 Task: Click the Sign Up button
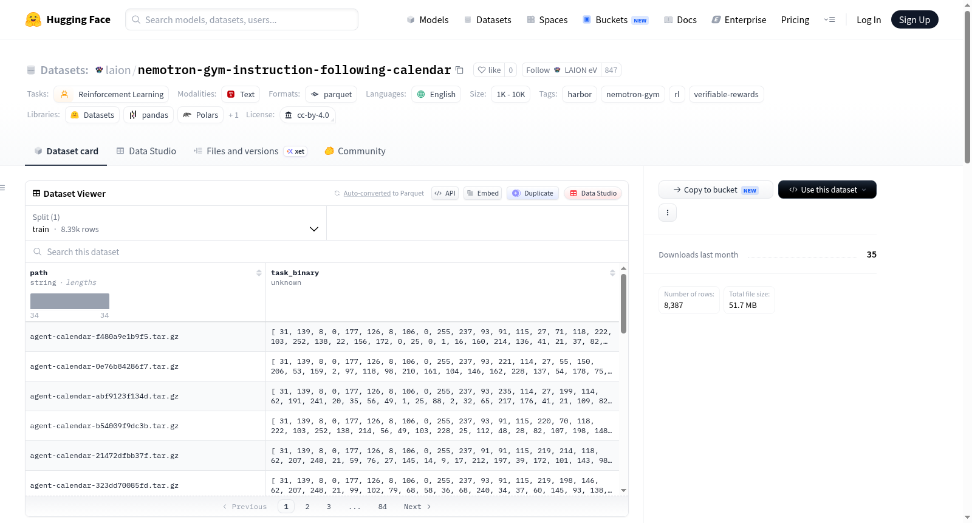coord(914,19)
